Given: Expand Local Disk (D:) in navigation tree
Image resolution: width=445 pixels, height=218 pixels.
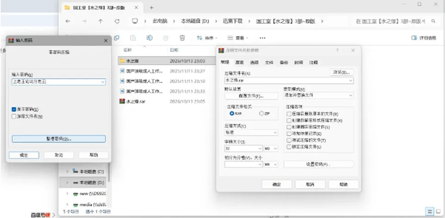Looking at the screenshot, I should pyautogui.click(x=67, y=182).
